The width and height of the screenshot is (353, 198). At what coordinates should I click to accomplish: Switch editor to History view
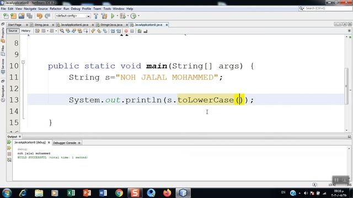pos(26,31)
